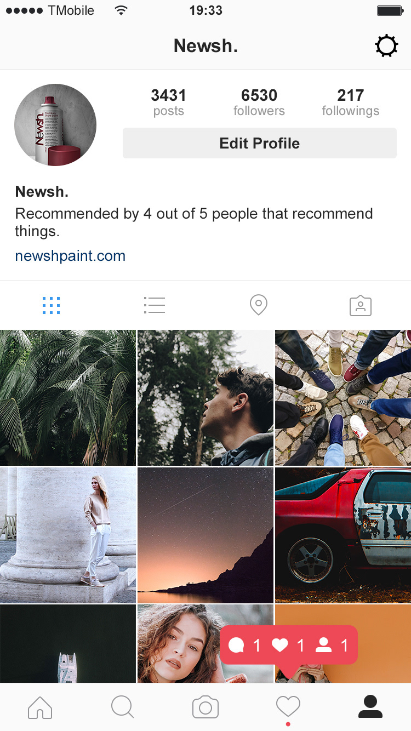This screenshot has width=411, height=731.
Task: Open the palm leaves photo
Action: (x=68, y=398)
